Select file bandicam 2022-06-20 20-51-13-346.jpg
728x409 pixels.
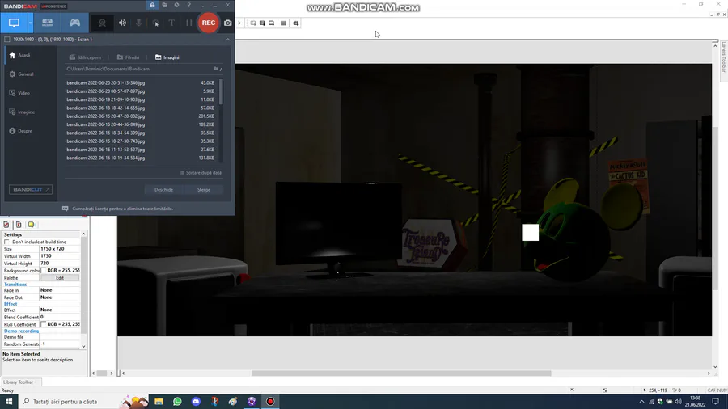141,83
